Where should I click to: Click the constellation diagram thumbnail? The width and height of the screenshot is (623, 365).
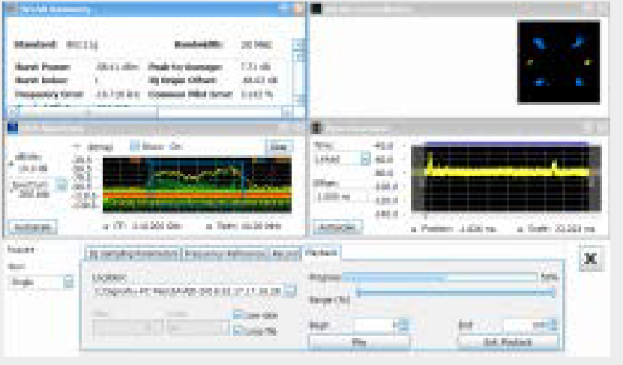(559, 61)
